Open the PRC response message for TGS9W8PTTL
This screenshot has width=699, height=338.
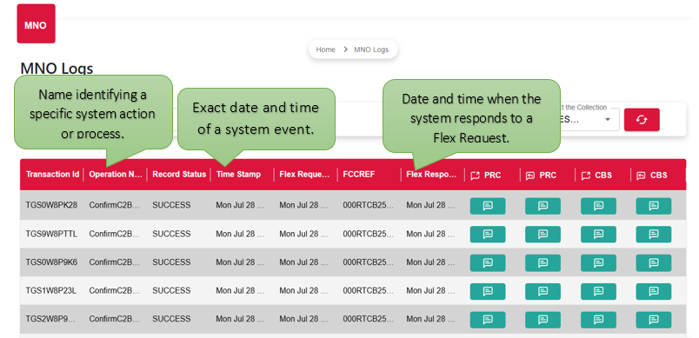click(543, 235)
